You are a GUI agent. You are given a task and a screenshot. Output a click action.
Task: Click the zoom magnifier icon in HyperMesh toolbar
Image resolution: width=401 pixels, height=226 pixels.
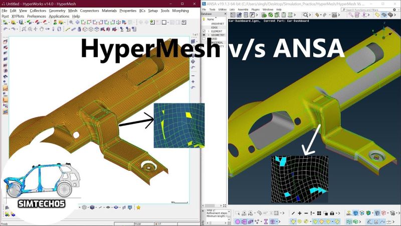pyautogui.click(x=71, y=23)
